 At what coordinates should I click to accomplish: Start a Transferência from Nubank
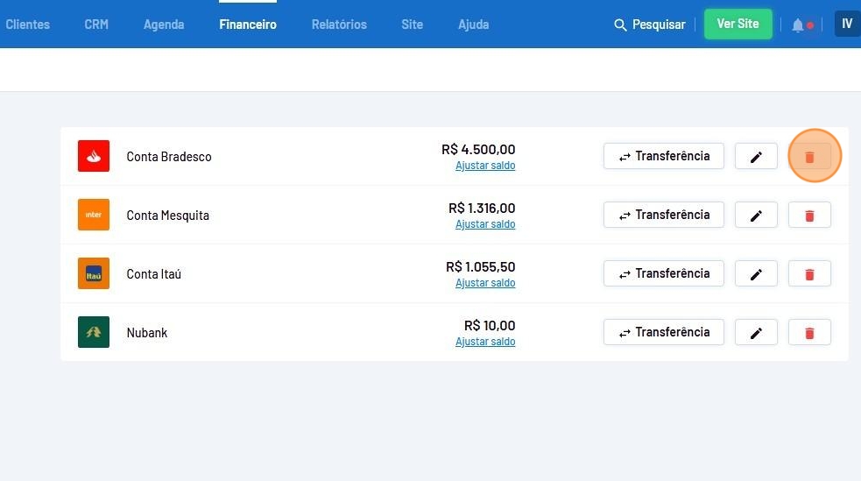(x=663, y=332)
